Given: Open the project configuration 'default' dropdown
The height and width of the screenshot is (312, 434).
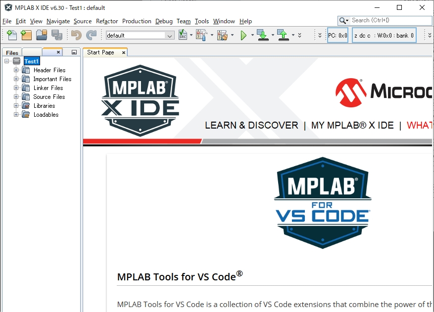Looking at the screenshot, I should pyautogui.click(x=170, y=36).
